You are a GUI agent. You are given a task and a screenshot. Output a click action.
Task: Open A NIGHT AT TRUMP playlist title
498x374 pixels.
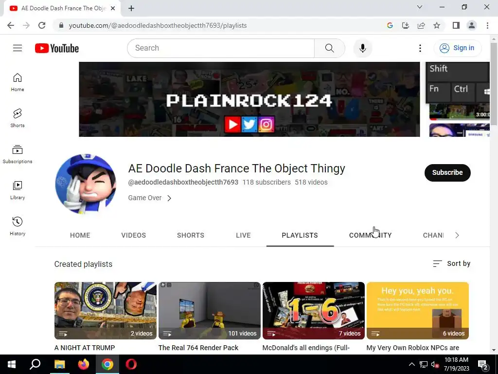[85, 348]
